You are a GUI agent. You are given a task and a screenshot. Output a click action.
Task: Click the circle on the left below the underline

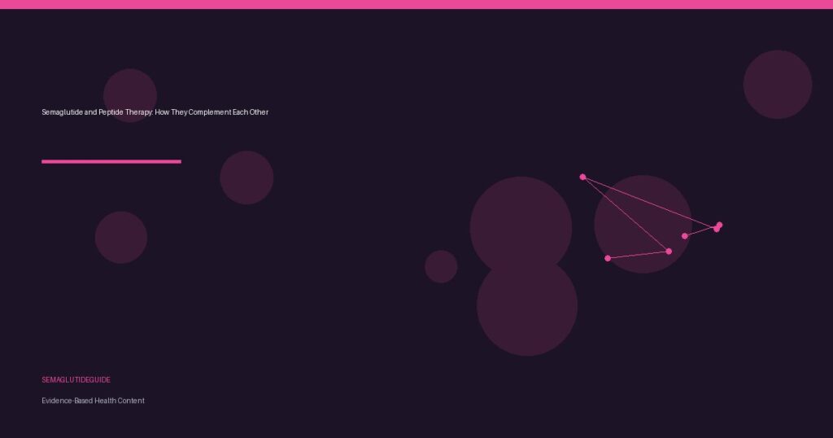pyautogui.click(x=120, y=238)
